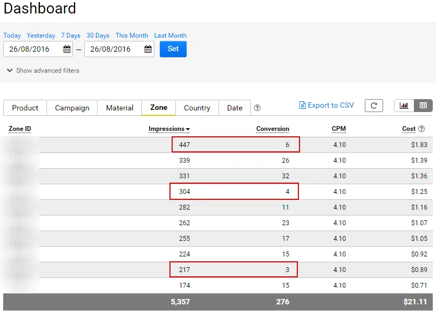This screenshot has width=436, height=313.
Task: Click total conversions 276
Action: pyautogui.click(x=283, y=302)
